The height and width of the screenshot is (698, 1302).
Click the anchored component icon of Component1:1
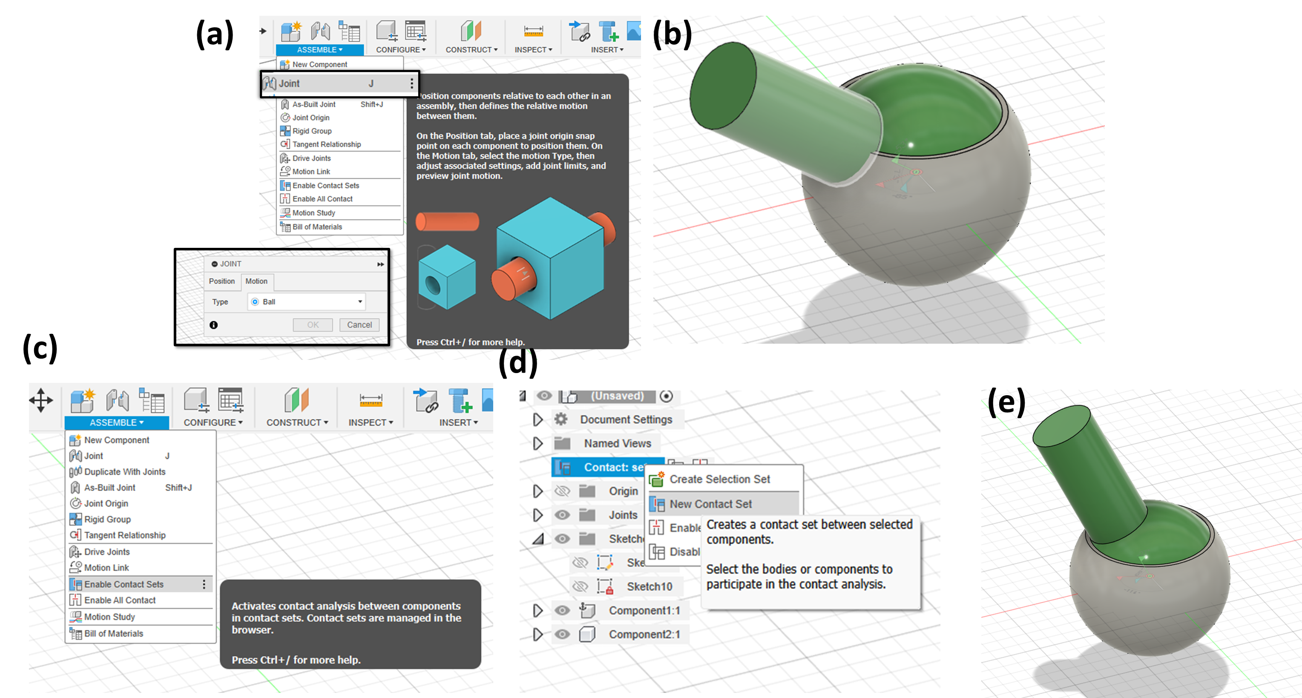(587, 610)
